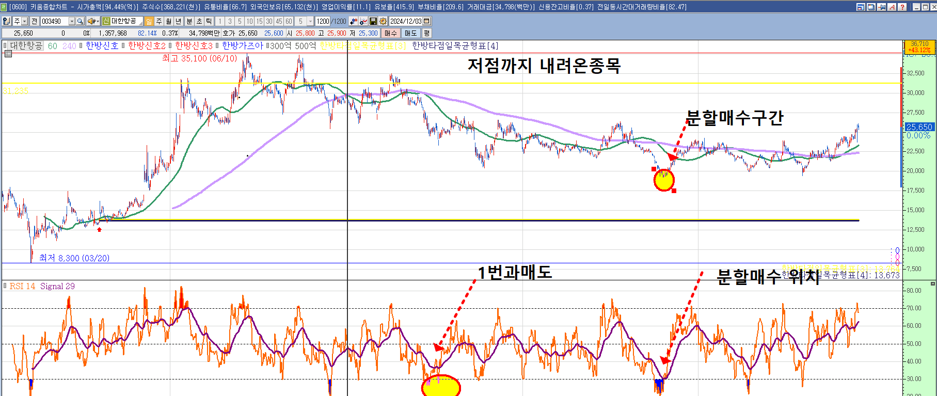Toggle the 평 button beside 매도
This screenshot has width=937, height=396.
(426, 33)
